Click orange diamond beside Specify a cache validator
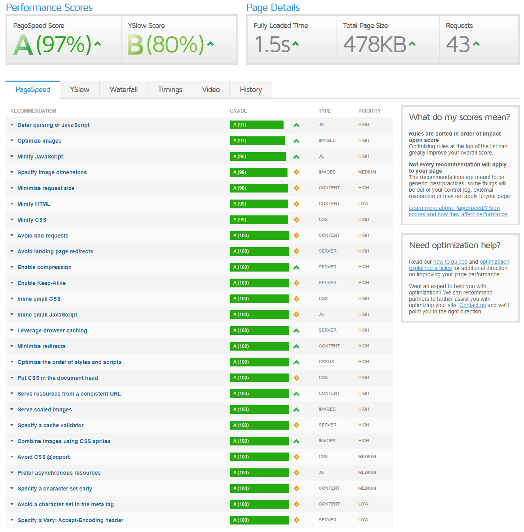 click(296, 425)
